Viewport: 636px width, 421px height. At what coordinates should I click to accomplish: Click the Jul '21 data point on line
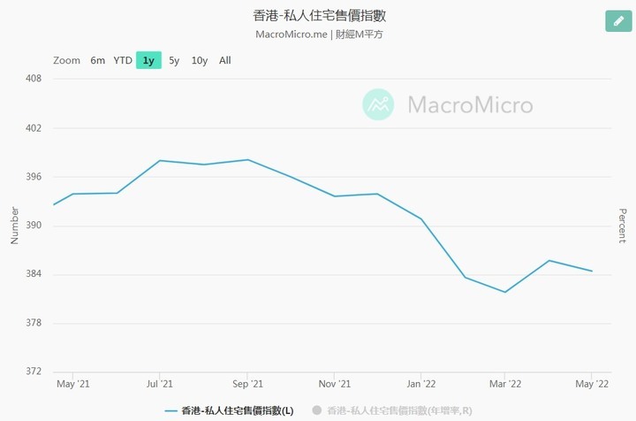tap(160, 160)
